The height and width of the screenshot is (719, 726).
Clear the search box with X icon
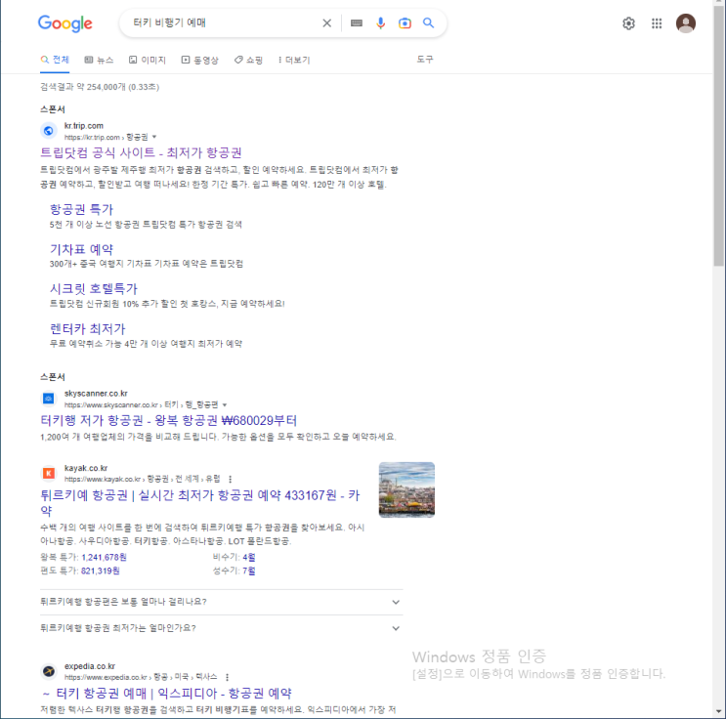(327, 22)
